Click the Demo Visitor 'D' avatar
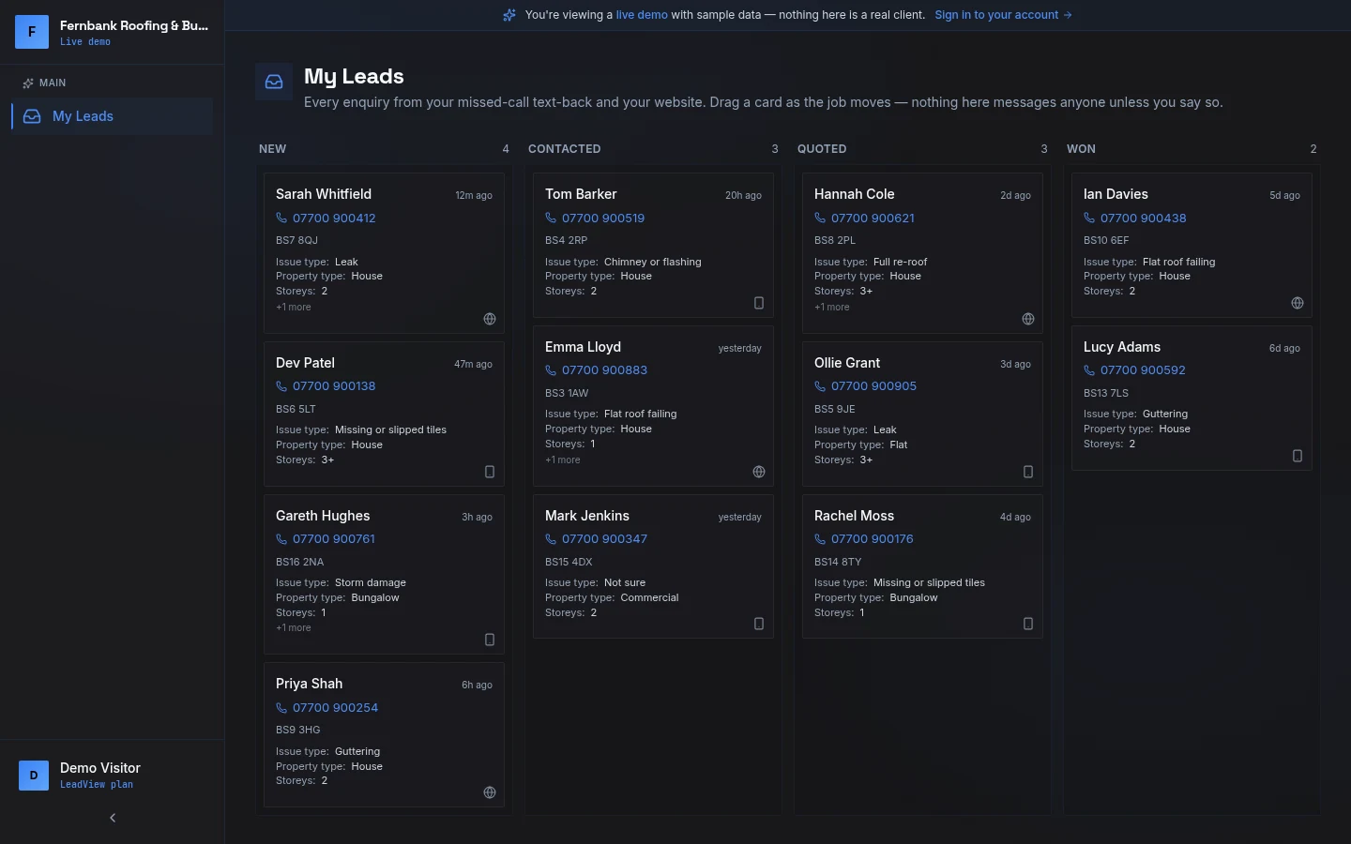Screen dimensions: 1351x844 coord(34,776)
